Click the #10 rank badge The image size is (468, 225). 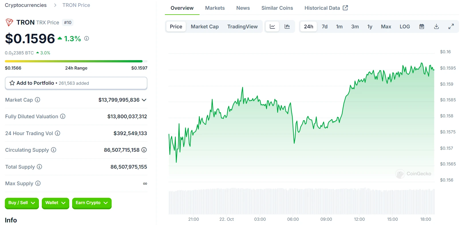click(68, 22)
